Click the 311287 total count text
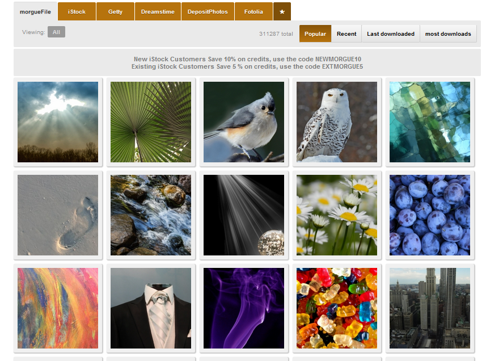The width and height of the screenshot is (486, 361). click(x=276, y=34)
